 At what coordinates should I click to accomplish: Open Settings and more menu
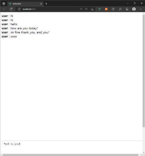click(x=141, y=9)
